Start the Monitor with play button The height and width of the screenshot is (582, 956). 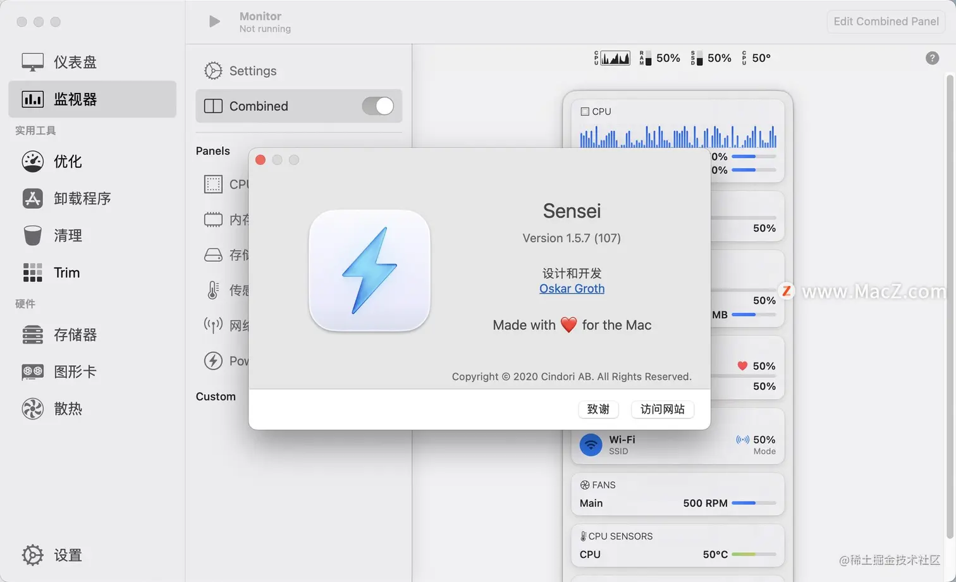point(214,22)
